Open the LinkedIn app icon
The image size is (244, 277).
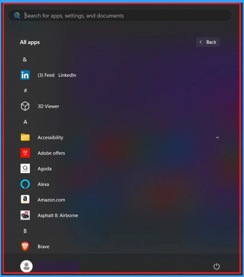(x=25, y=75)
